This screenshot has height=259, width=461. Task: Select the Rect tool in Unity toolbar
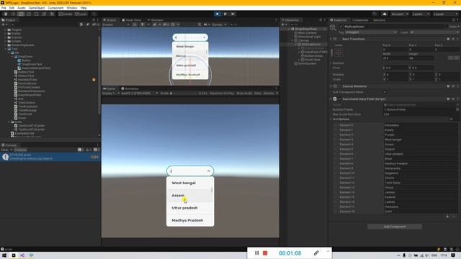[37, 14]
